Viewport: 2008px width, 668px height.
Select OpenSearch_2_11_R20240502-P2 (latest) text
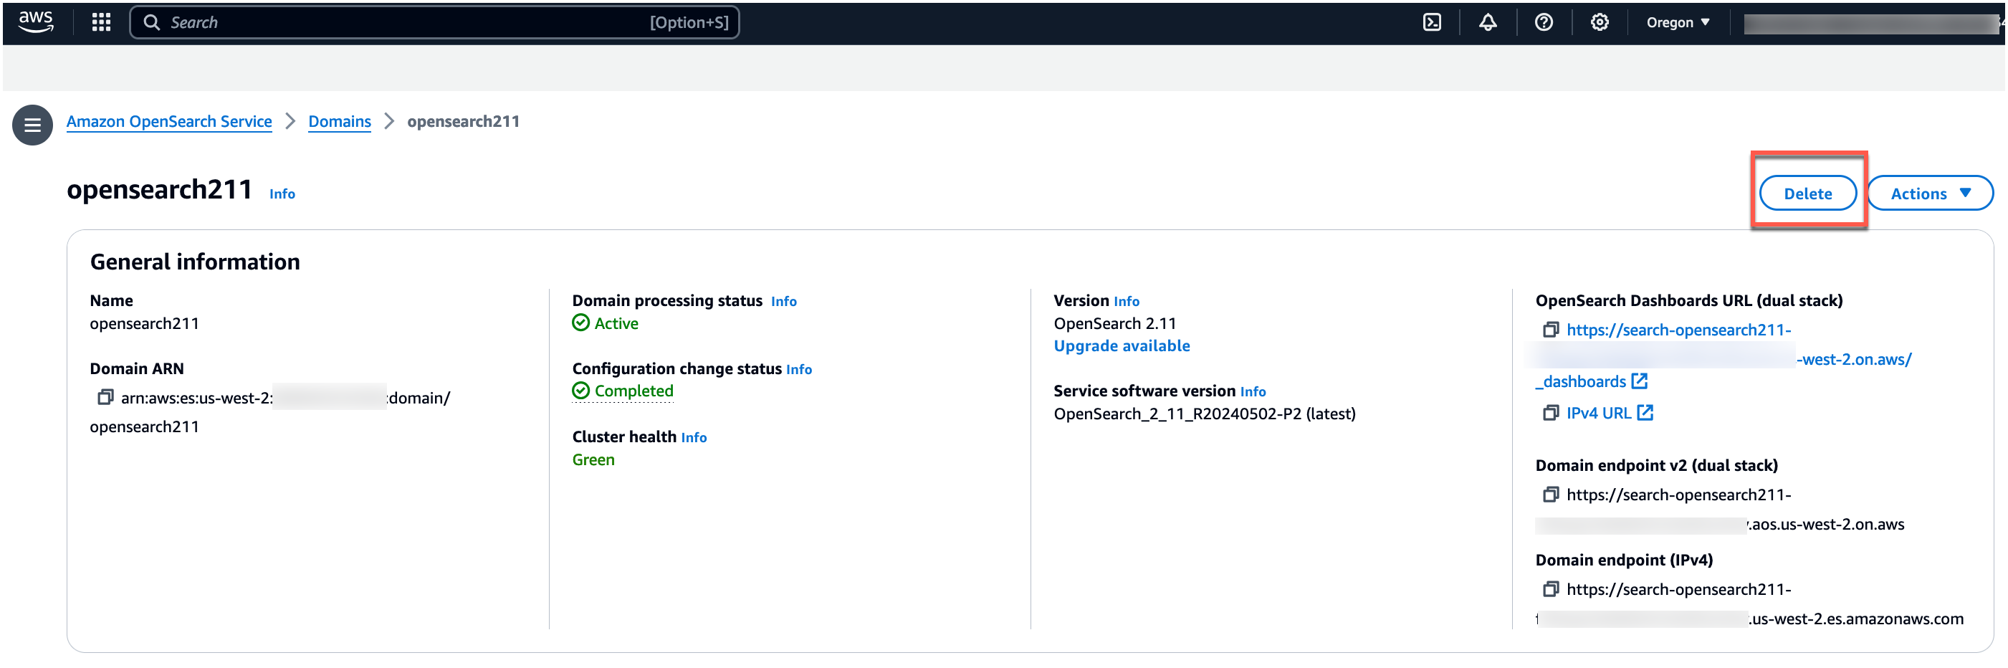click(1205, 414)
